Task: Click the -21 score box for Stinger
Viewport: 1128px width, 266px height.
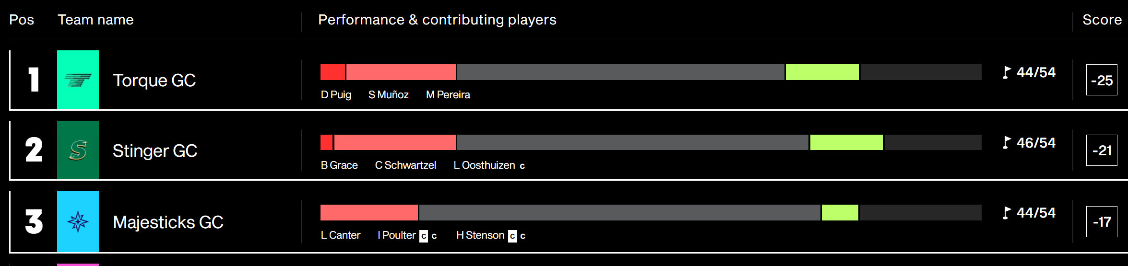Action: (1102, 150)
